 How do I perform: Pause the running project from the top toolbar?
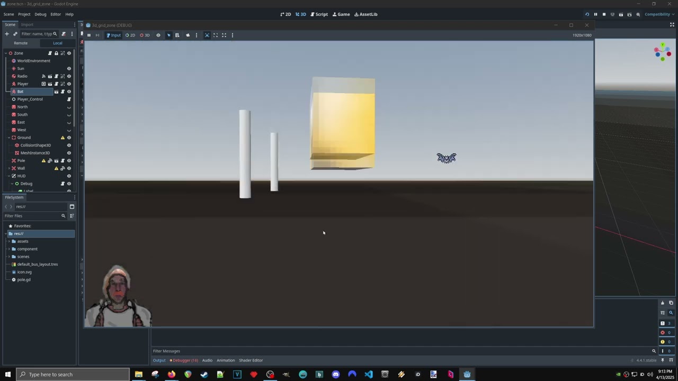coord(595,14)
